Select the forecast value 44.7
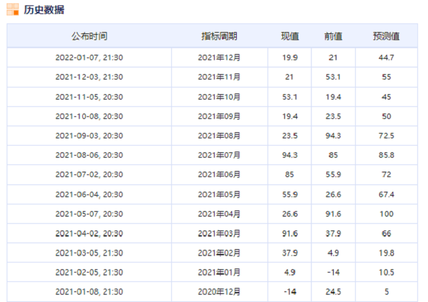The image size is (428, 302). (x=387, y=57)
